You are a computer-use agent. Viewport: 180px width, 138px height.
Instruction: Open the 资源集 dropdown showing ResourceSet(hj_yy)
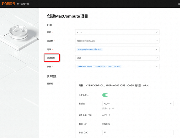click(x=117, y=41)
